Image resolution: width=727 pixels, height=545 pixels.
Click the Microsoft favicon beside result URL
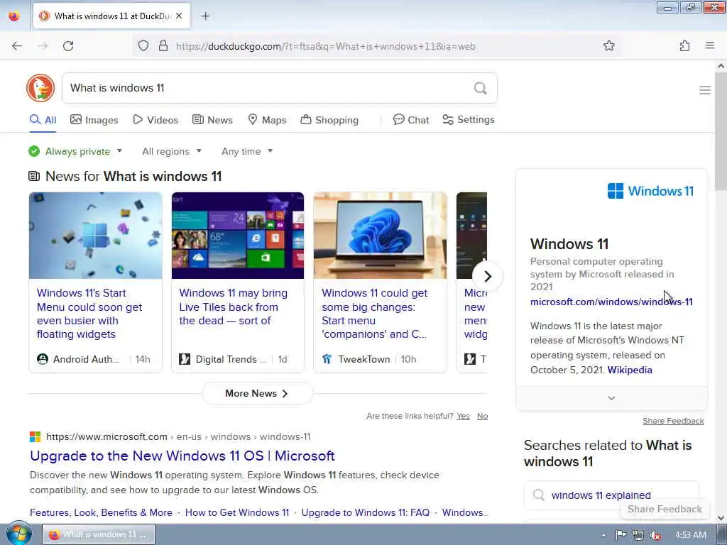35,436
